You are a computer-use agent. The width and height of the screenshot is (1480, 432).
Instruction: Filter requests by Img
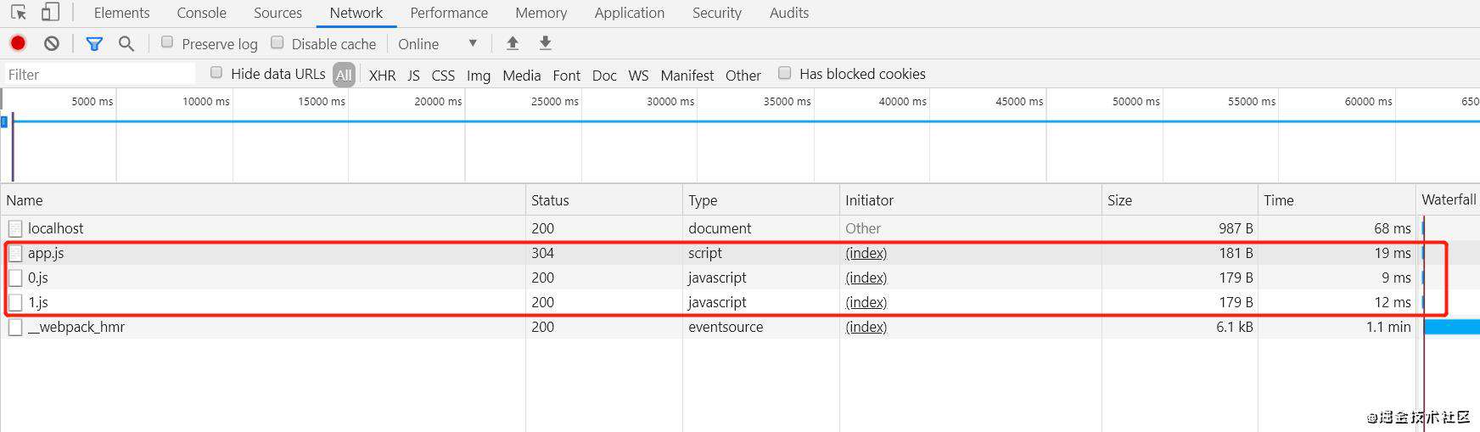tap(479, 76)
